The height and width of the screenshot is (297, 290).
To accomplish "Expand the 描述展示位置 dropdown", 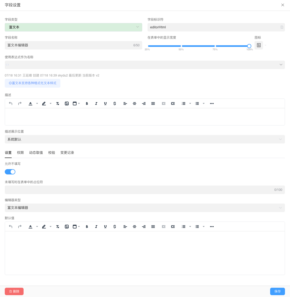I will (x=145, y=139).
